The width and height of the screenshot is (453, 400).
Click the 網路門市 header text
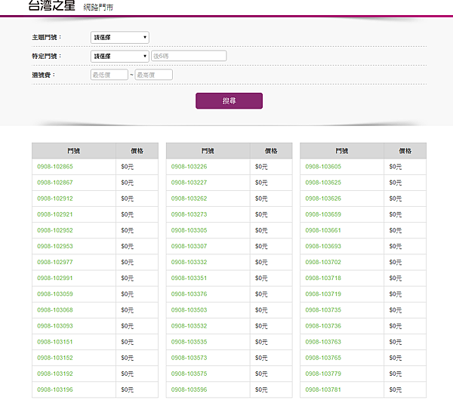(x=98, y=8)
